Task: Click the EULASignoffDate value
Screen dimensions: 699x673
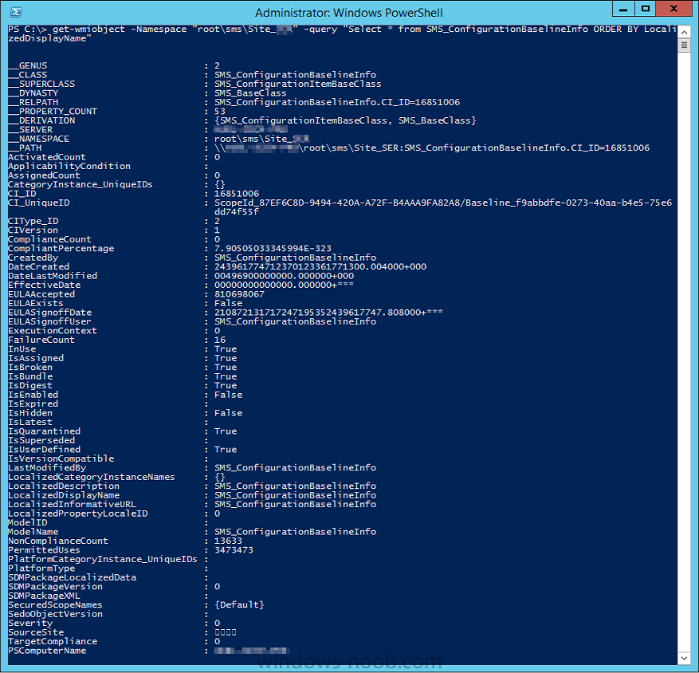Action: (328, 313)
